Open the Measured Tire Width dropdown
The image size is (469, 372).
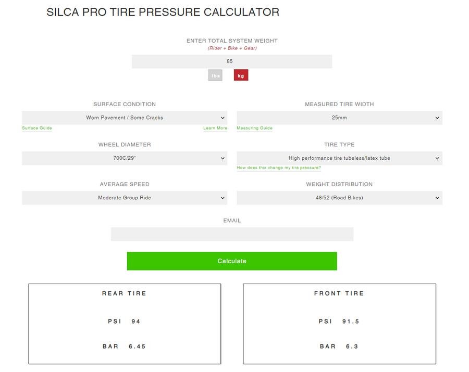pyautogui.click(x=339, y=118)
